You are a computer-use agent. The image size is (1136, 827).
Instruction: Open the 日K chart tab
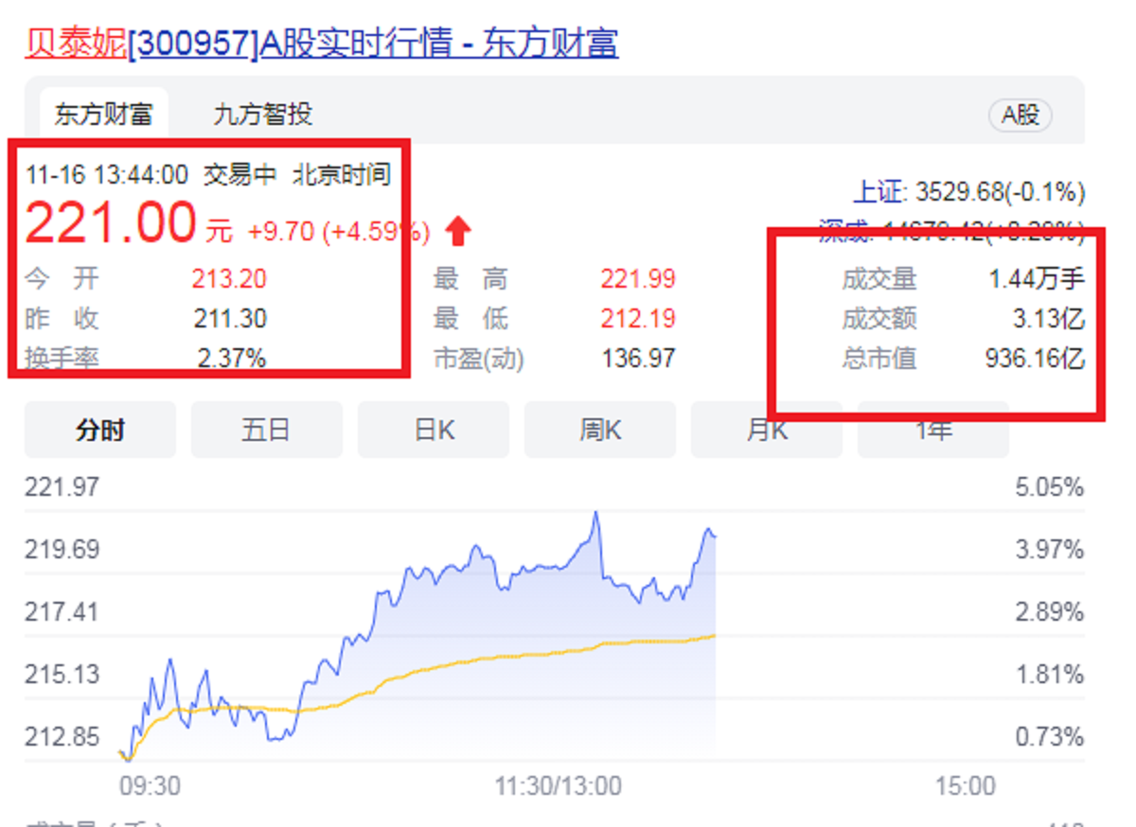pyautogui.click(x=434, y=431)
